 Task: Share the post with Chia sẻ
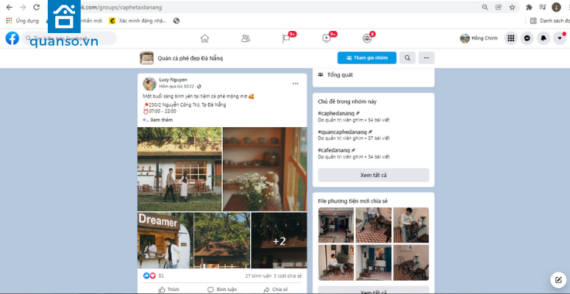(x=276, y=290)
